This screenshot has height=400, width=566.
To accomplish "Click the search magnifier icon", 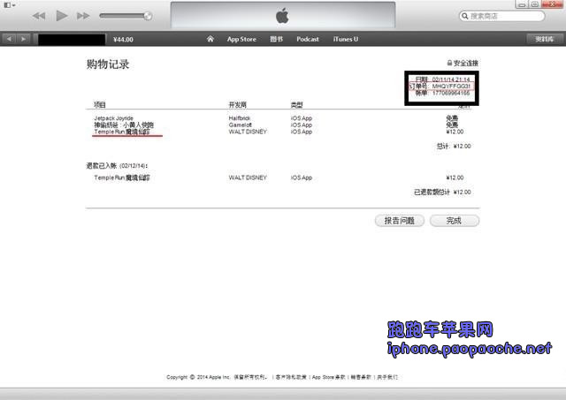I will (465, 16).
